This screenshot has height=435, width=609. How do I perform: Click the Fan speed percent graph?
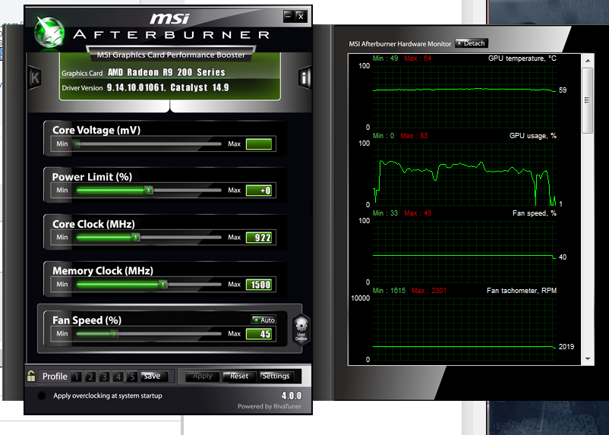click(465, 251)
